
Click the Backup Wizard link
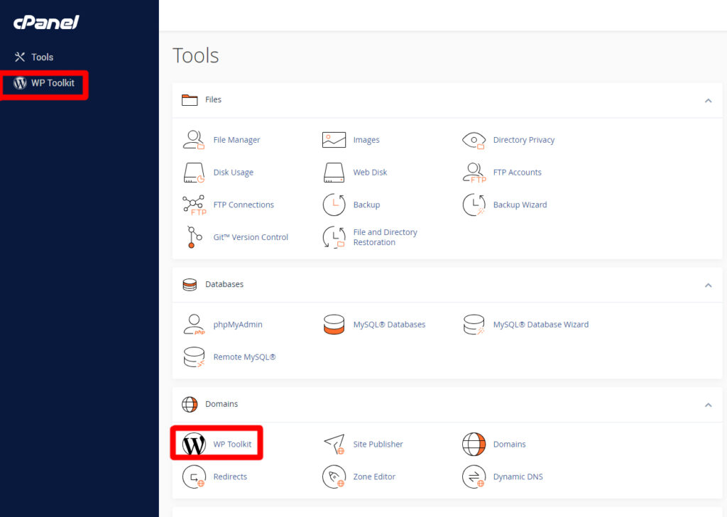520,205
